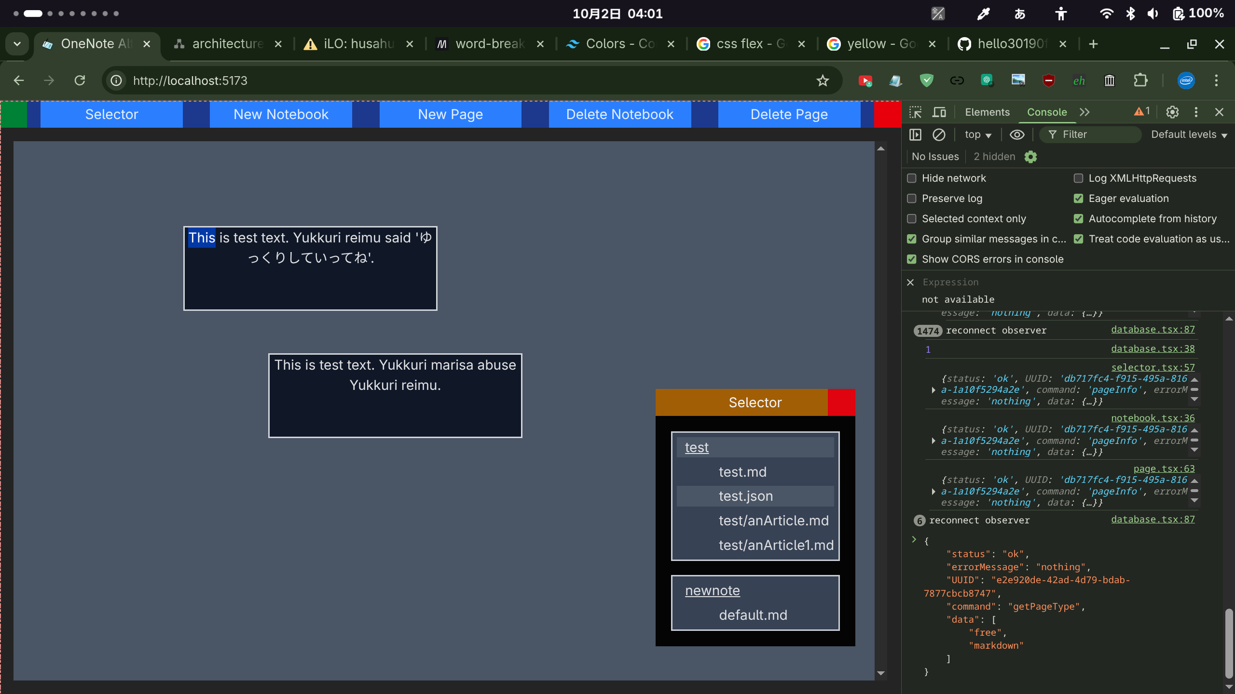The image size is (1235, 694).
Task: Uncheck the Eager evaluation checkbox
Action: 1079,199
